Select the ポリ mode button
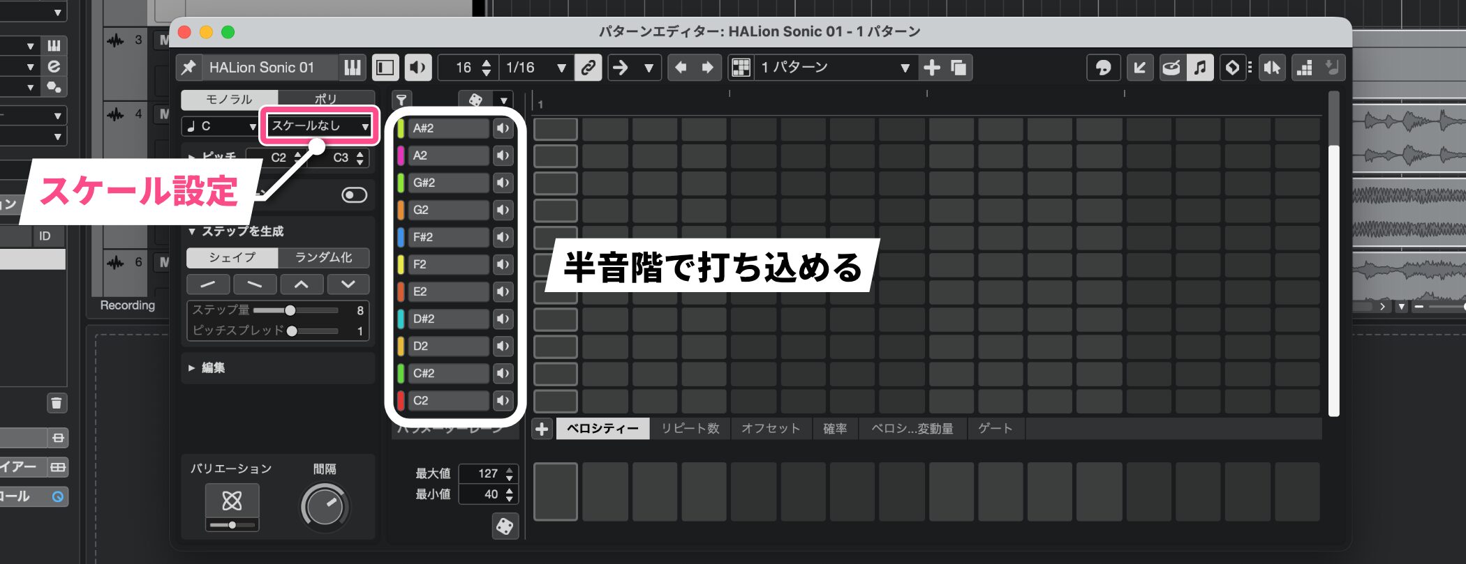 (325, 100)
